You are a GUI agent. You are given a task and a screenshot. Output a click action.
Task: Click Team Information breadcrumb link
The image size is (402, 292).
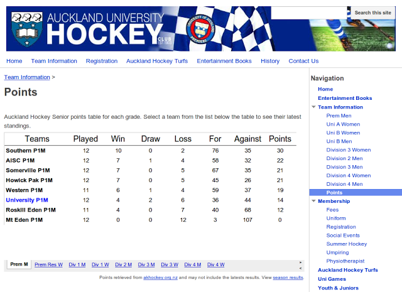pyautogui.click(x=27, y=77)
